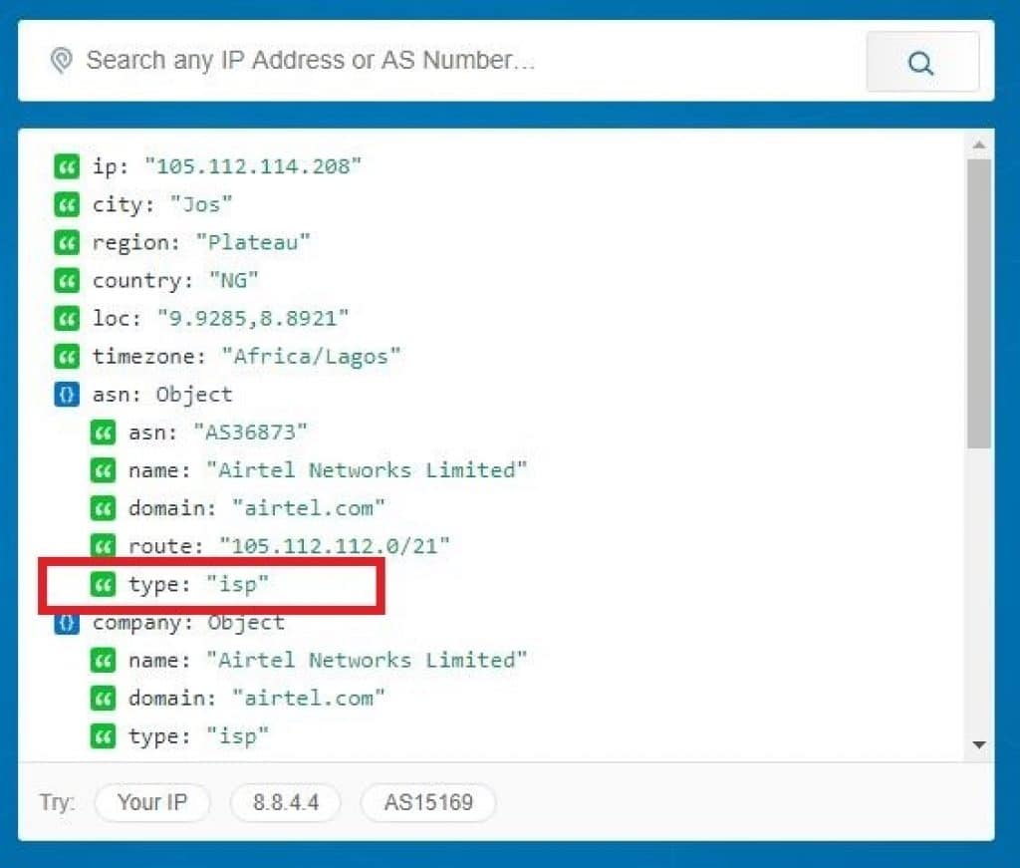This screenshot has height=868, width=1020.
Task: Click the string icon next to timezone
Action: click(x=66, y=356)
